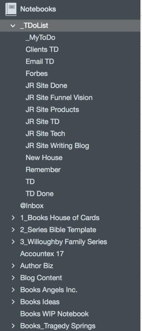The width and height of the screenshot is (142, 331).
Task: Expand the Blog Content stack
Action: click(x=13, y=278)
